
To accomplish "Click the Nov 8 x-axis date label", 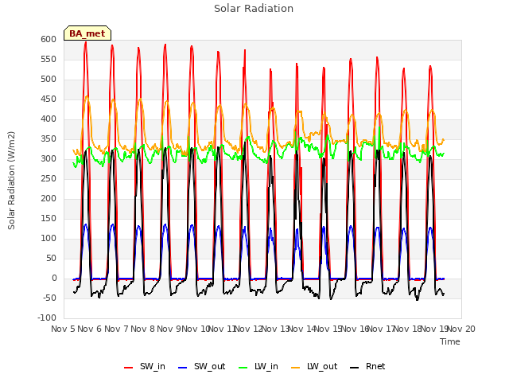I will [143, 329].
